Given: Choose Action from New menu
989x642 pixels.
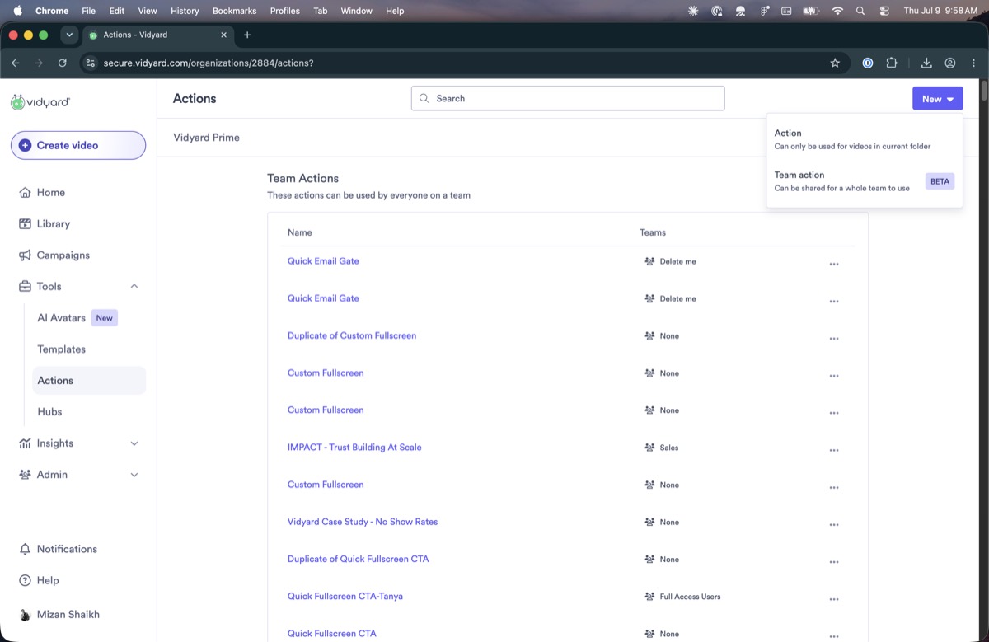Looking at the screenshot, I should [864, 139].
